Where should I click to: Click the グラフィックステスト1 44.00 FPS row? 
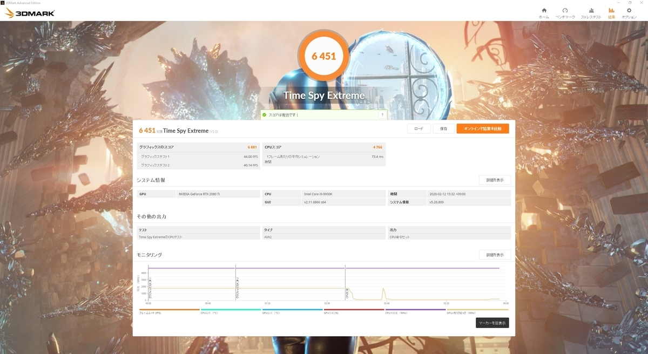click(x=199, y=156)
